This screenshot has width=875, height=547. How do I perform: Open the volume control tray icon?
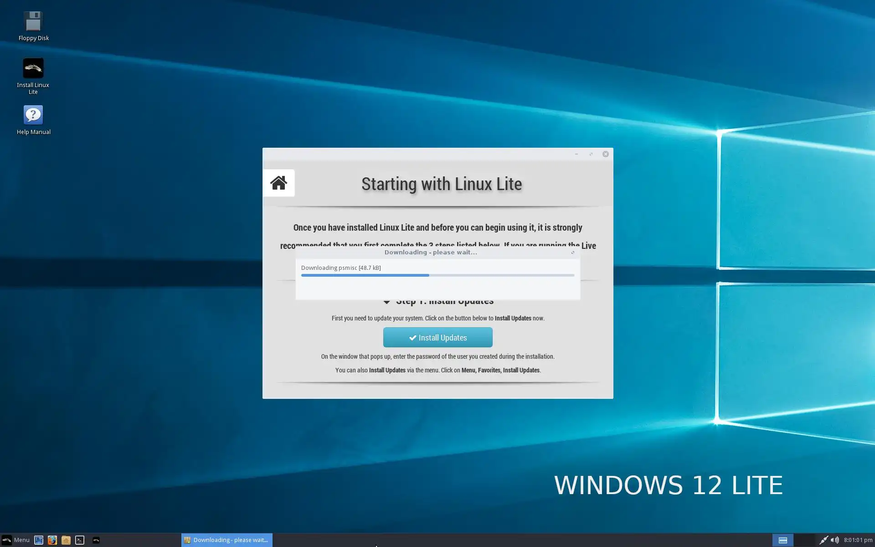point(834,540)
